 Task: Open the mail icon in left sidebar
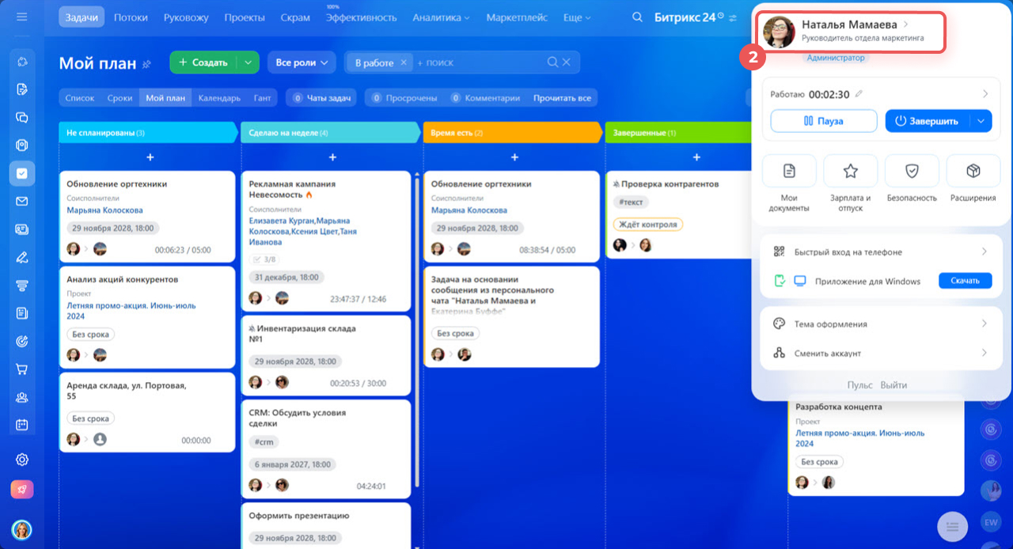pyautogui.click(x=22, y=201)
